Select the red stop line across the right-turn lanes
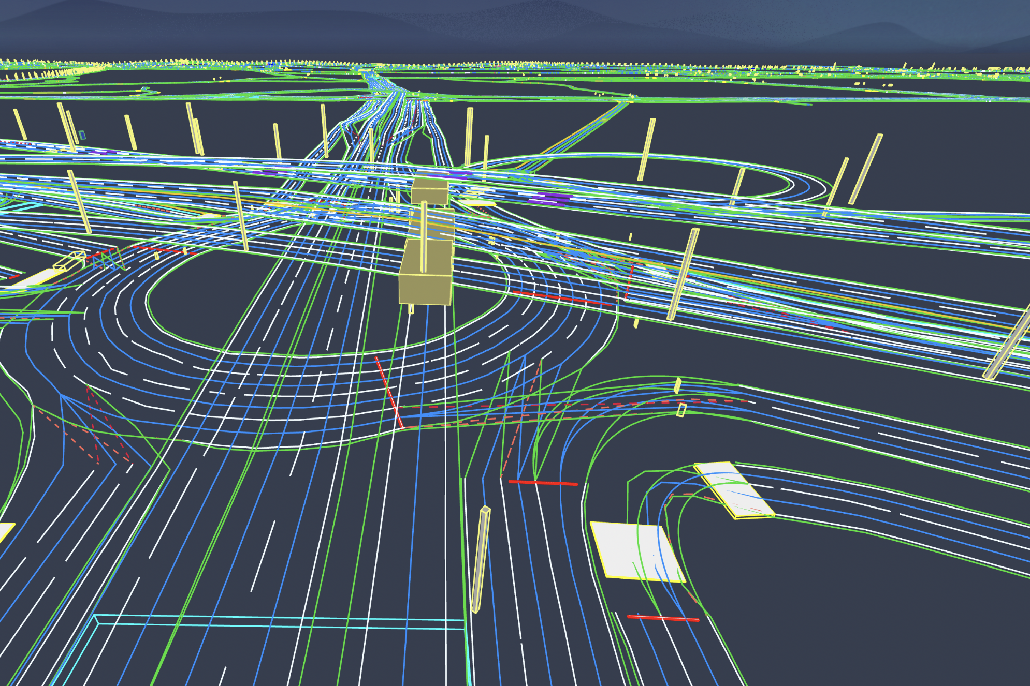 tap(543, 483)
